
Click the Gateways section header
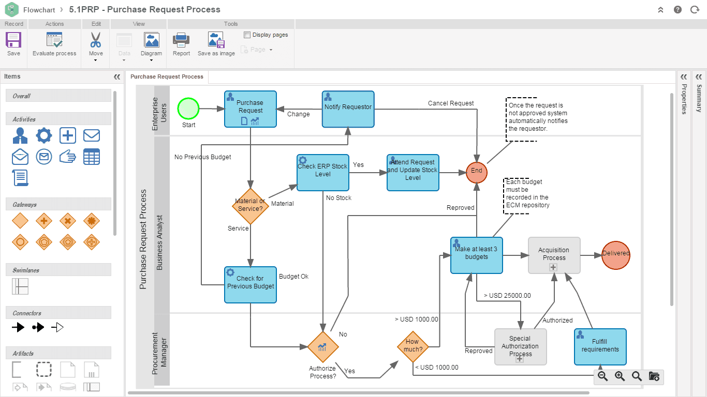point(58,204)
